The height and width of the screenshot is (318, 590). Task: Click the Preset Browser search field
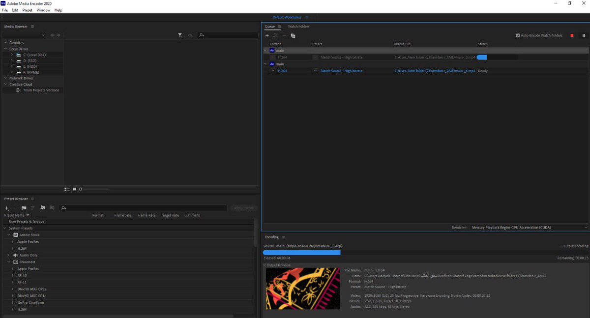pyautogui.click(x=144, y=208)
